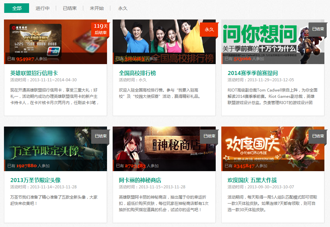Click the 万圣节限定头像 banner image
Viewport: 330px width, 227px height.
coord(55,149)
